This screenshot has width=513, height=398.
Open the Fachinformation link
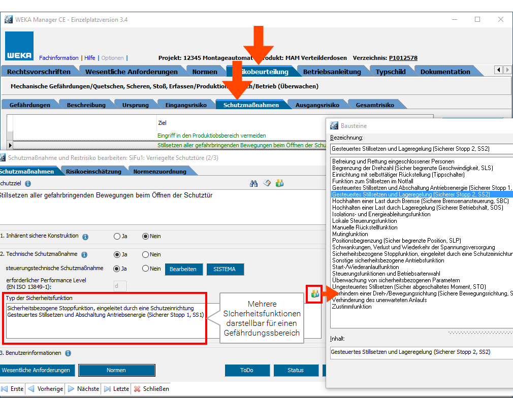pyautogui.click(x=58, y=58)
